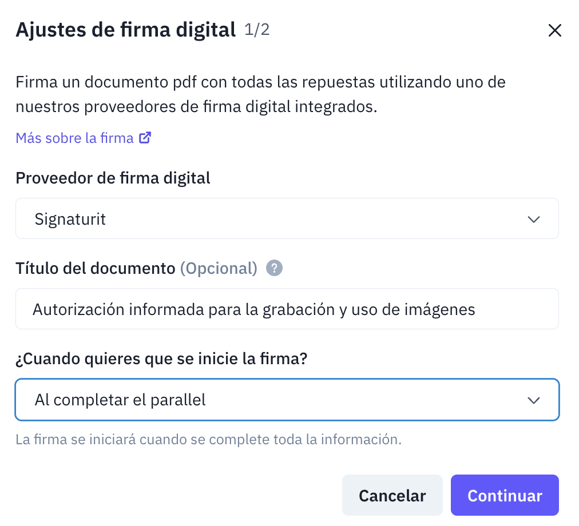Click the close X icon of the dialog
Viewport: 579px width, 526px height.
pos(554,30)
